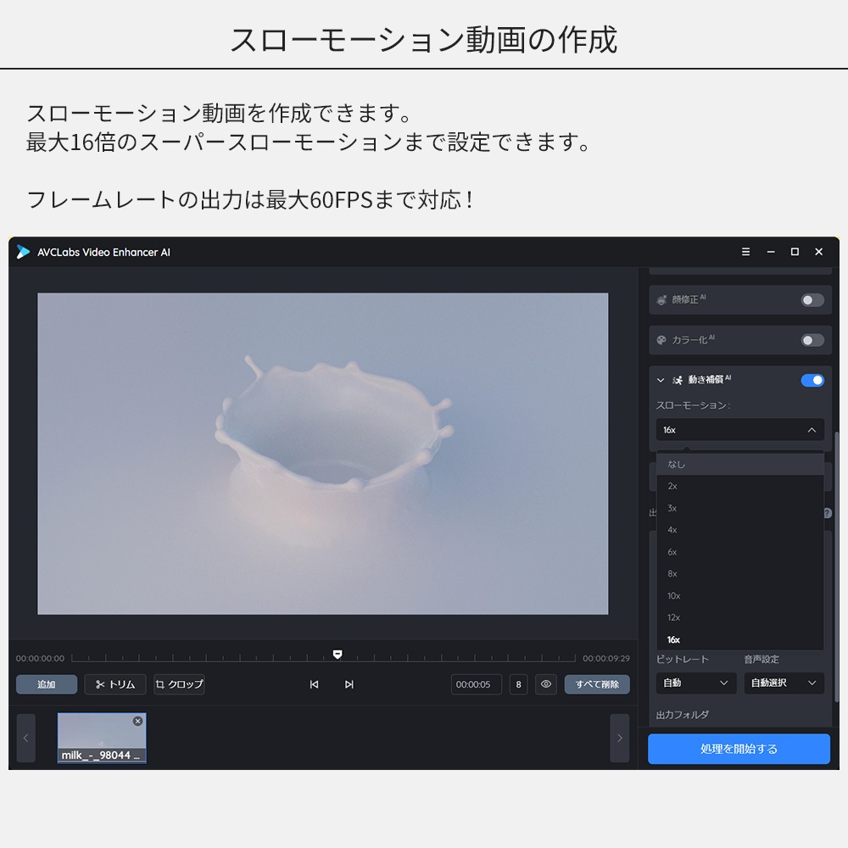The height and width of the screenshot is (848, 848).
Task: Open the 音声設定 dropdown
Action: pos(784,683)
